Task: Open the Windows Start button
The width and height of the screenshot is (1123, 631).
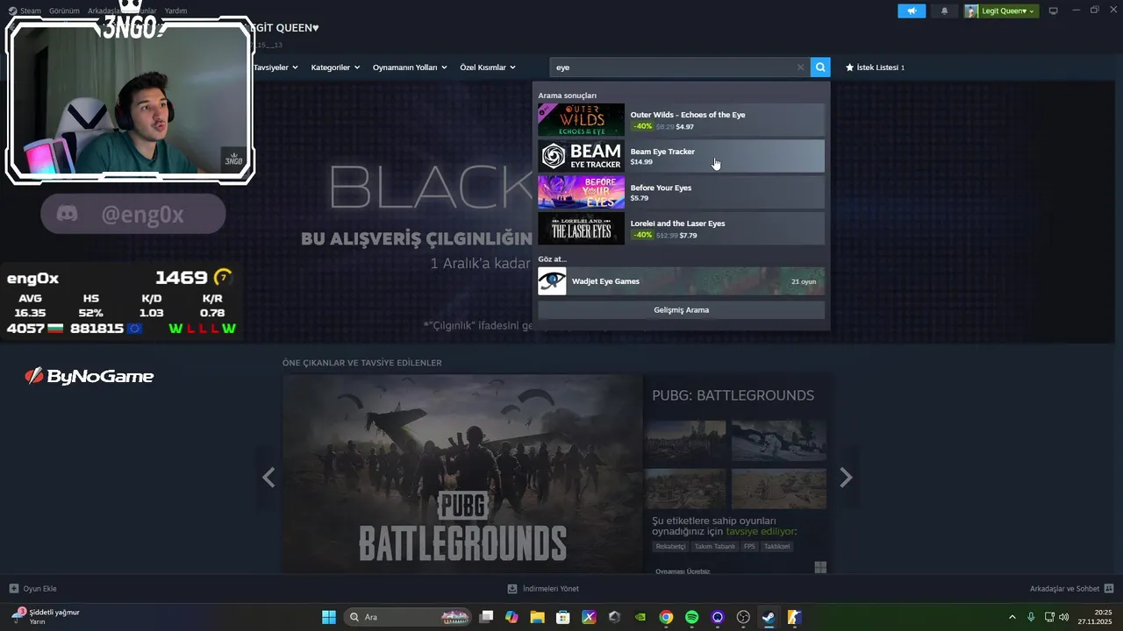Action: tap(329, 617)
